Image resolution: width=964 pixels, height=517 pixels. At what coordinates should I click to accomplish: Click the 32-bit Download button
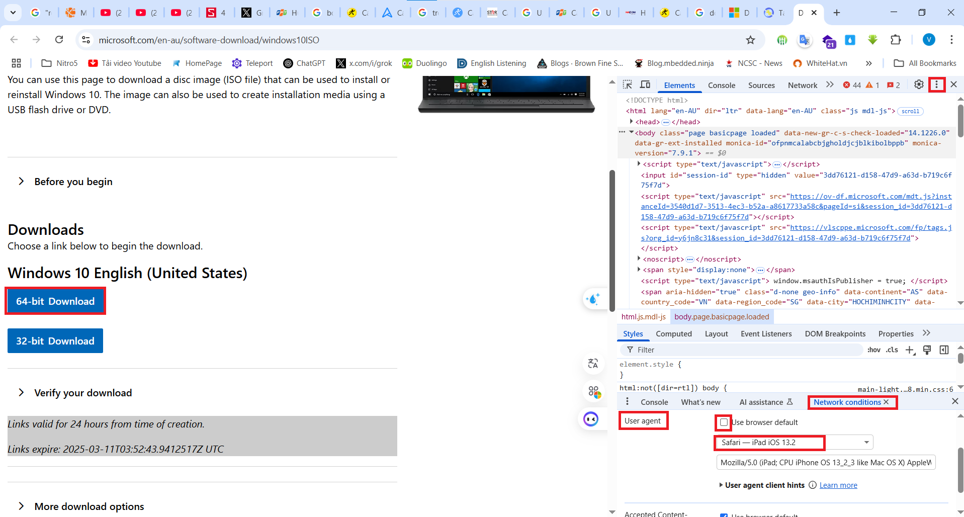click(55, 340)
